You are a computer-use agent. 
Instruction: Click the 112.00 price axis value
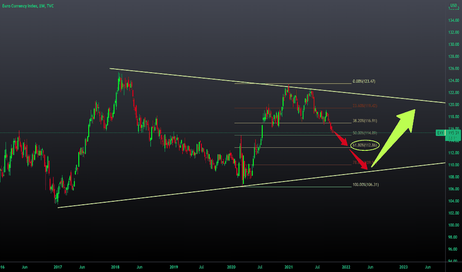click(x=454, y=153)
